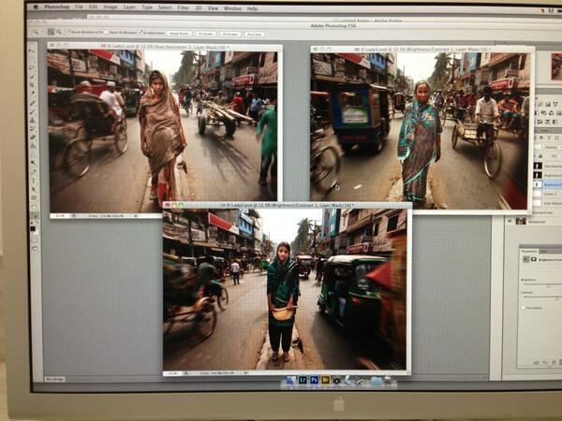Filter layers by type layers icon
Image resolution: width=562 pixels, height=421 pixels.
pos(550,138)
